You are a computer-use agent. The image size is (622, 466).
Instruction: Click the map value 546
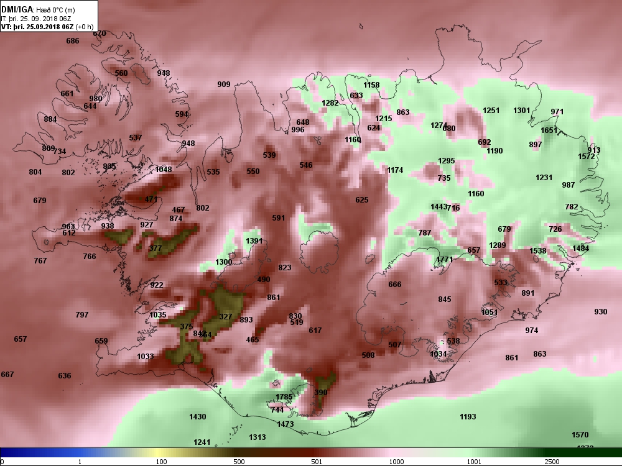point(306,165)
